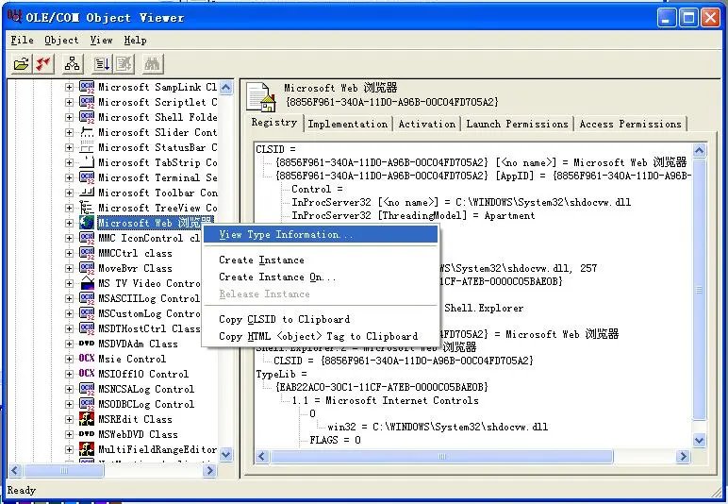Open the View menu
Viewport: 728px width, 504px height.
point(101,41)
